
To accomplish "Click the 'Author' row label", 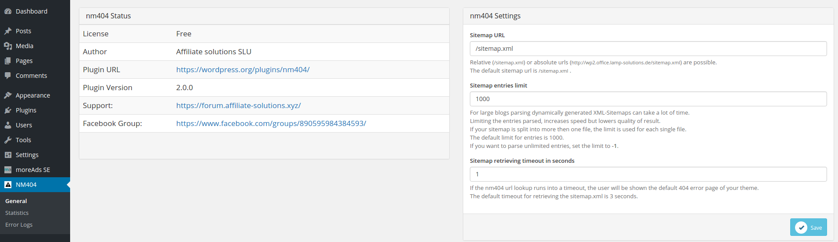I will coord(95,52).
